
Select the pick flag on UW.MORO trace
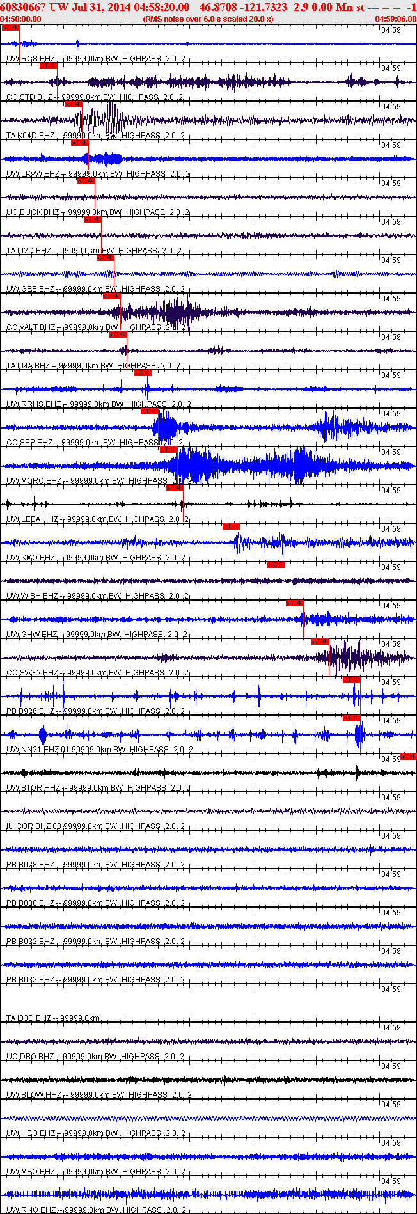coord(168,450)
